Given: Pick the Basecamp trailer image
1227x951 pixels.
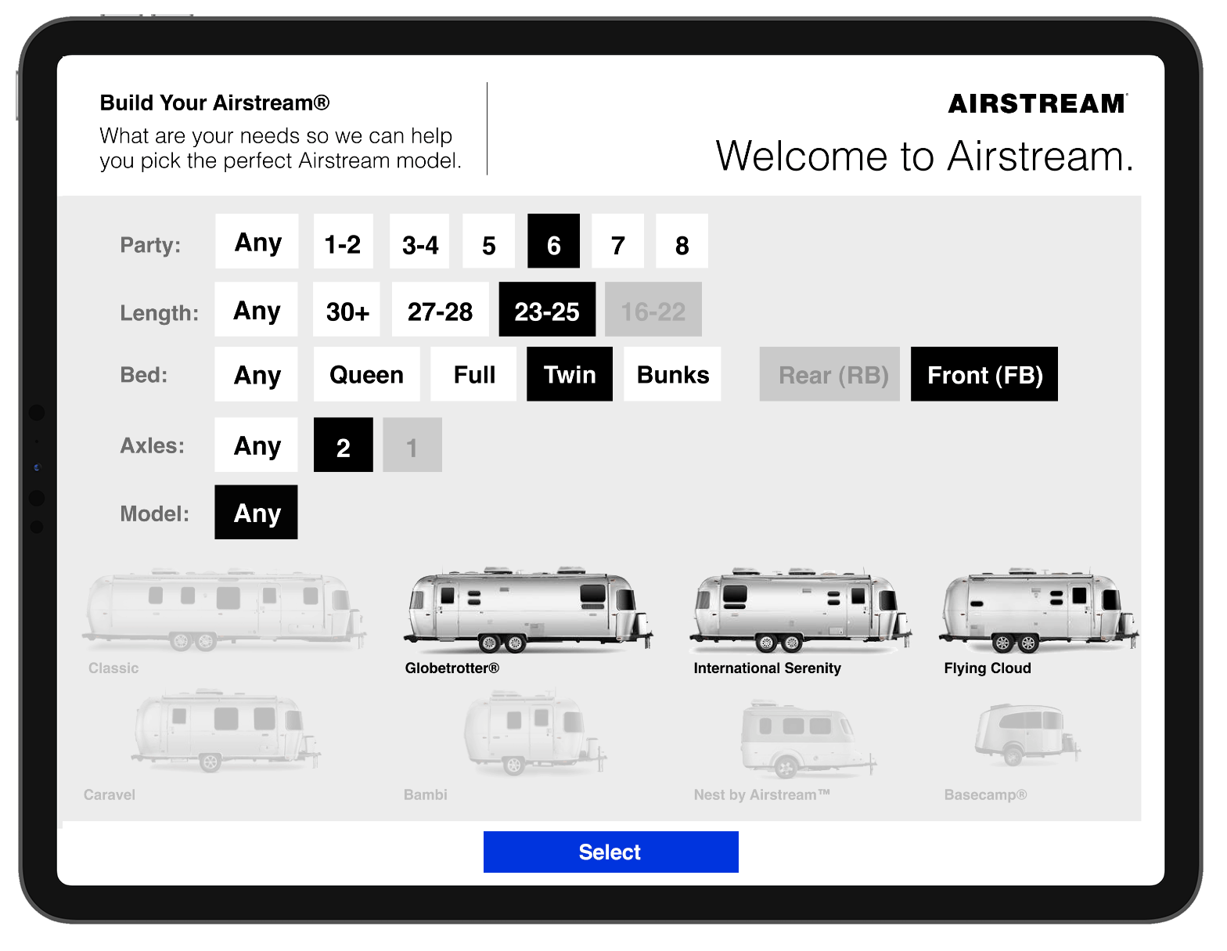Looking at the screenshot, I should click(x=1027, y=734).
